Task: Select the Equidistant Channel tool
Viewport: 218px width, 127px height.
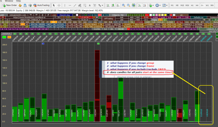Action: pos(80,6)
